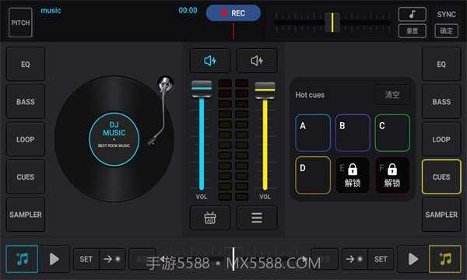Click the 00:00 time display
Viewport: 467px width, 280px height.
(x=188, y=10)
